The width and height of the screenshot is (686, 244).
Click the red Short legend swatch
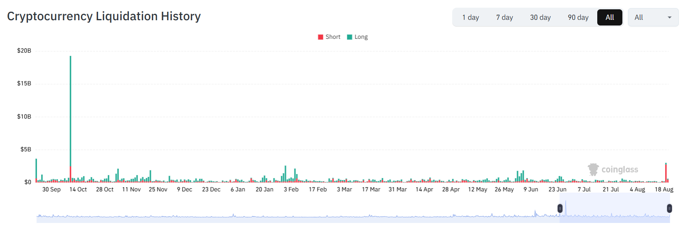321,37
